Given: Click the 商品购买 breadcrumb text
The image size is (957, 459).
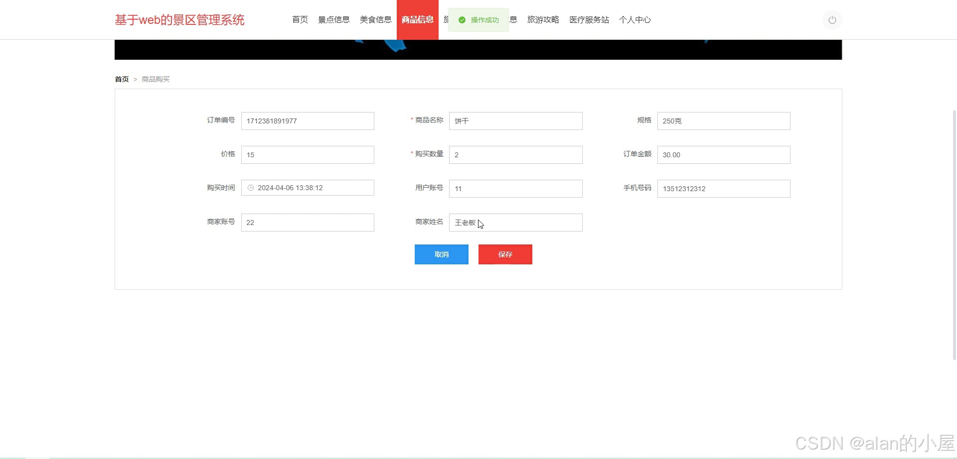Looking at the screenshot, I should [156, 79].
